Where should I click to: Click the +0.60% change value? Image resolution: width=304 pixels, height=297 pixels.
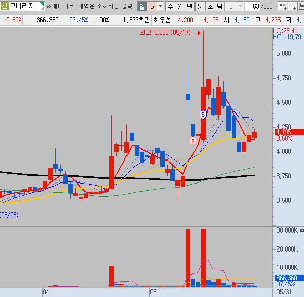pyautogui.click(x=12, y=20)
